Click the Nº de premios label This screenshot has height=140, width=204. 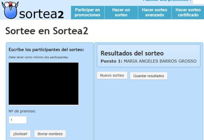click(x=22, y=111)
